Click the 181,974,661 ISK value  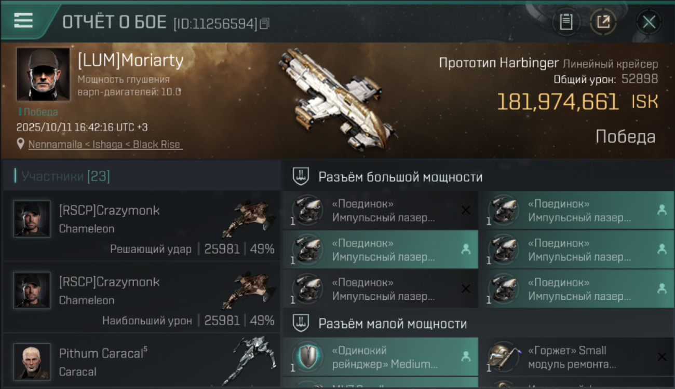pos(577,102)
